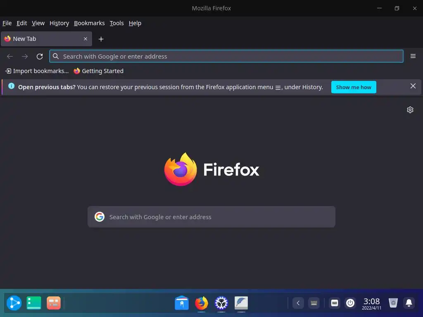The width and height of the screenshot is (423, 317).
Task: Minimize the Firefox window
Action: pyautogui.click(x=379, y=8)
